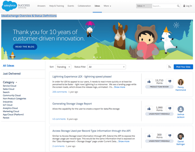Click the Log In link

pos(189,6)
